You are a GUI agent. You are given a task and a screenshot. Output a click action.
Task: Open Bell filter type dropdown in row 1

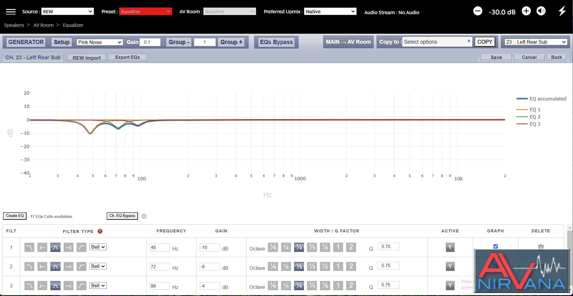(x=98, y=247)
